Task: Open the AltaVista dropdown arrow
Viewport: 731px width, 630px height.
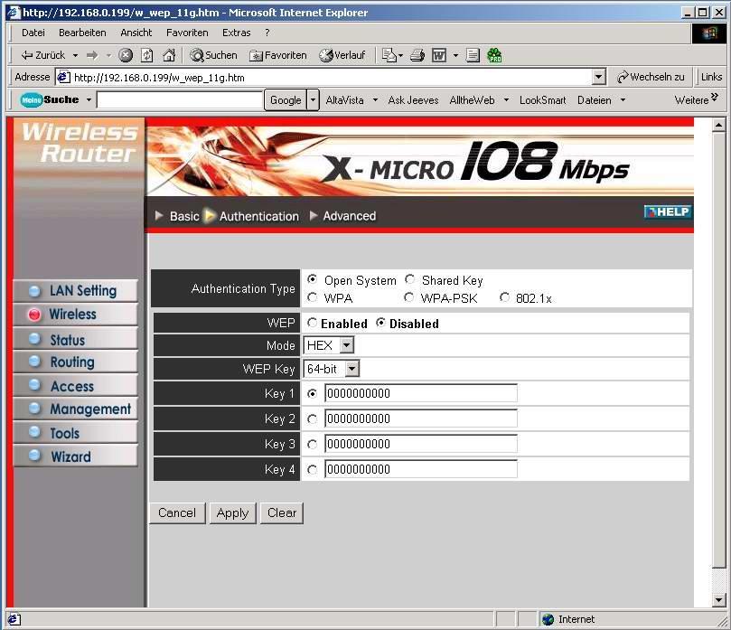Action: [x=375, y=99]
